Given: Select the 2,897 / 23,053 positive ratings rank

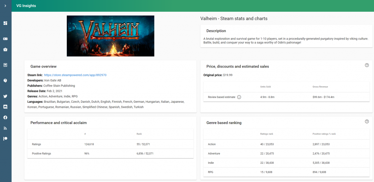Looking at the screenshot, I should pyautogui.click(x=321, y=144).
